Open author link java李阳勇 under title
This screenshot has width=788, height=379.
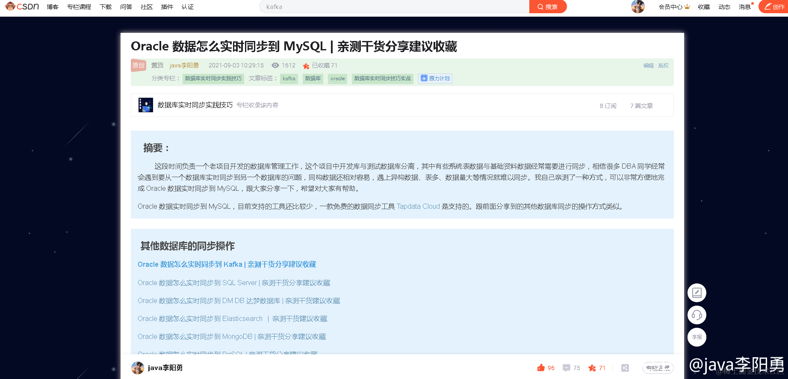pos(184,65)
